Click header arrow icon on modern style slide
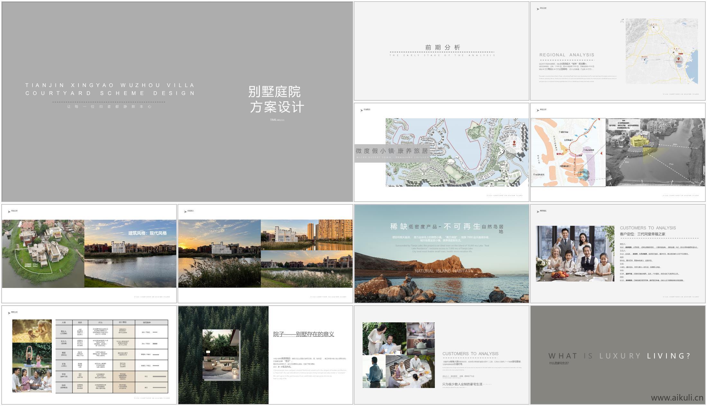 click(9, 212)
